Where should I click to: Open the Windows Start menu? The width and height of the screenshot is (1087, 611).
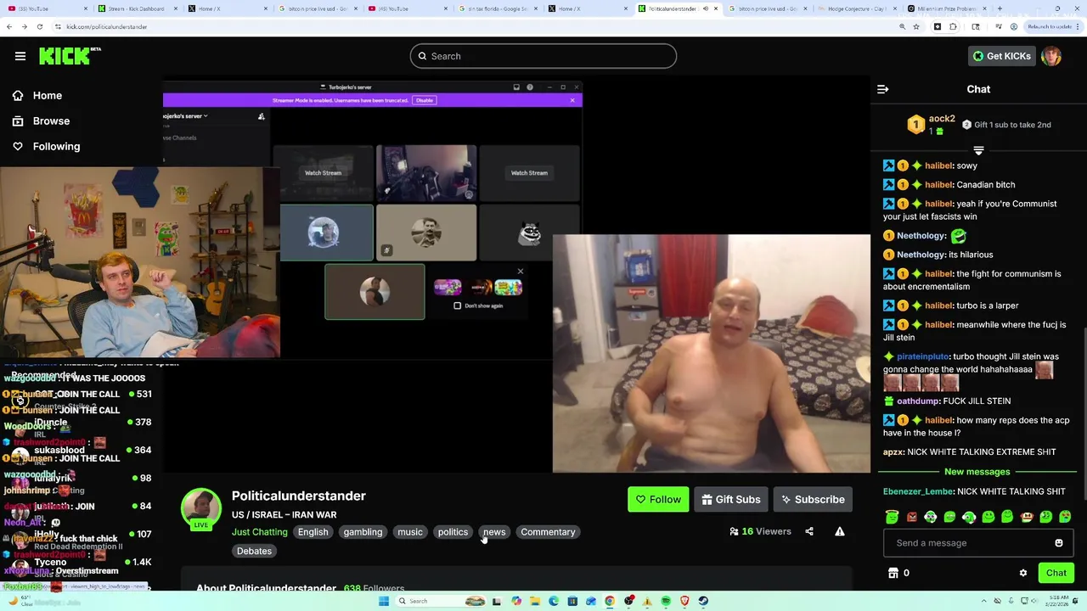pyautogui.click(x=384, y=601)
